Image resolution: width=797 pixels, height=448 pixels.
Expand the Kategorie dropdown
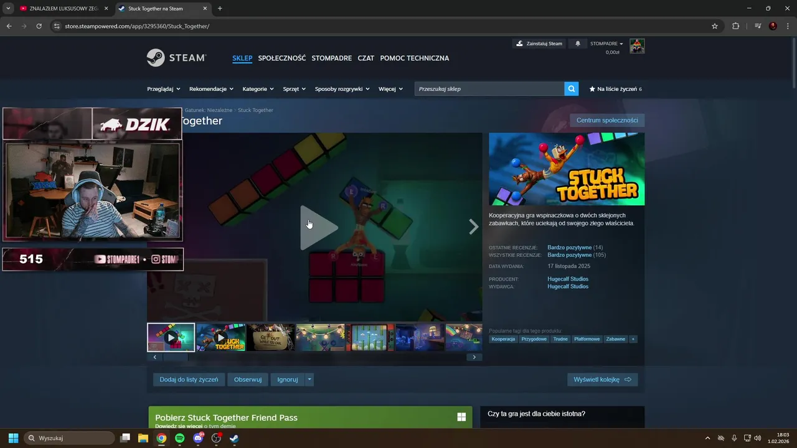(258, 89)
